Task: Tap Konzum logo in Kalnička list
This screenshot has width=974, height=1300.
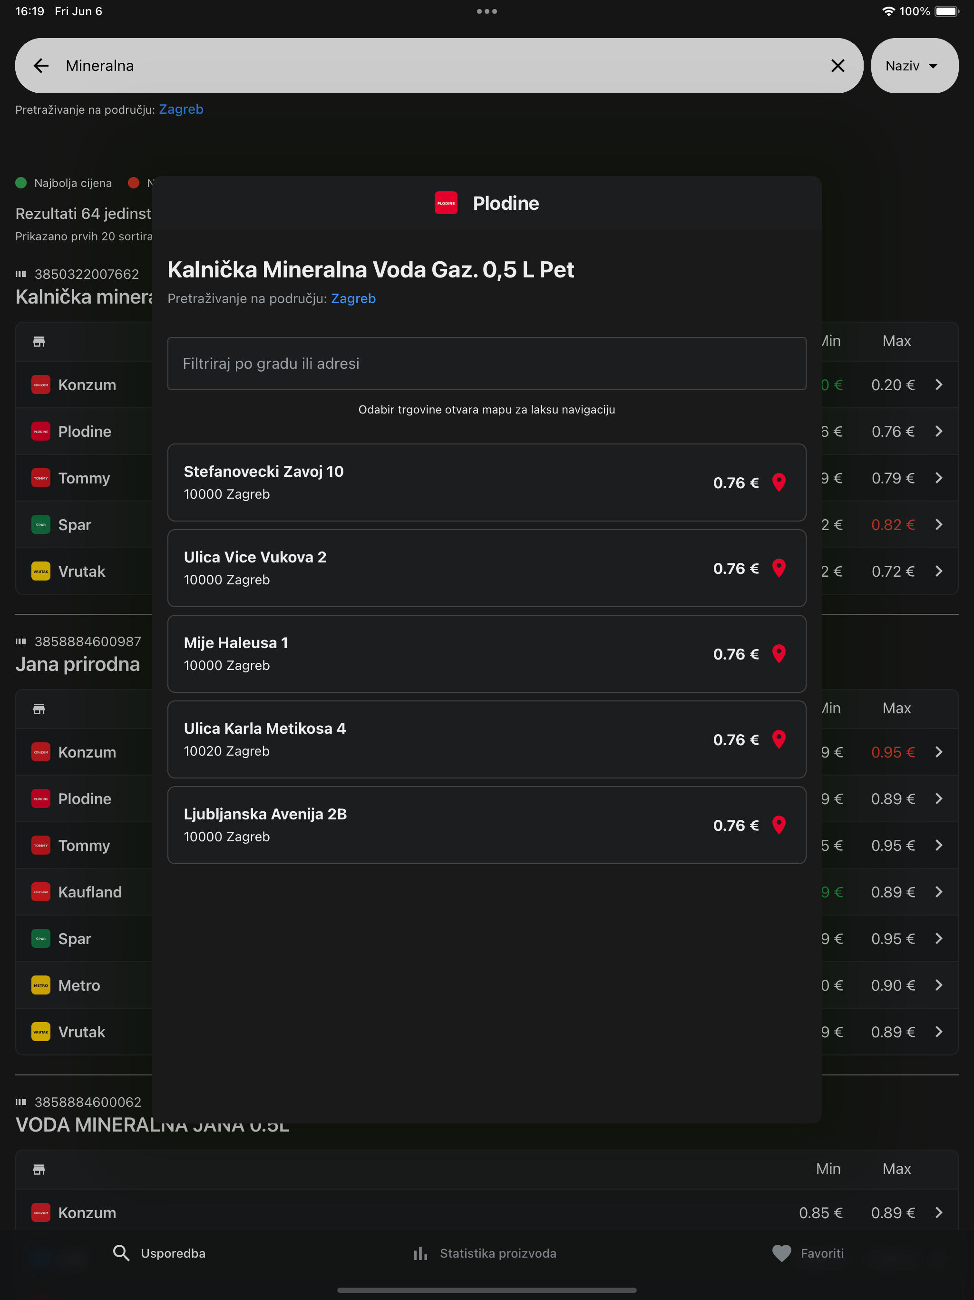Action: tap(40, 385)
